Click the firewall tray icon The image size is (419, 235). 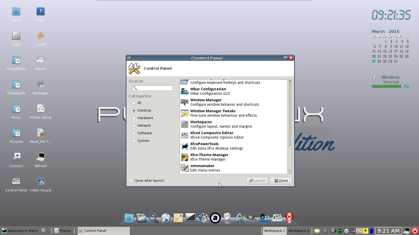(x=333, y=231)
